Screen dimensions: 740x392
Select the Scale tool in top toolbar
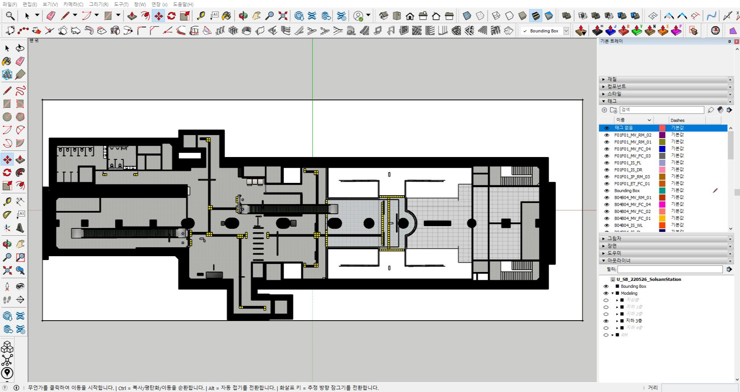point(185,16)
